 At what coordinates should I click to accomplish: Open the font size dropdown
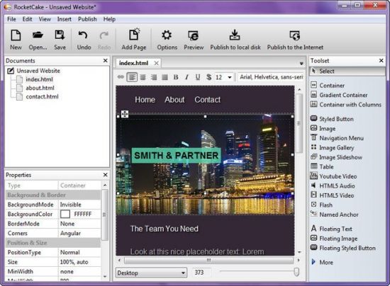[x=230, y=77]
